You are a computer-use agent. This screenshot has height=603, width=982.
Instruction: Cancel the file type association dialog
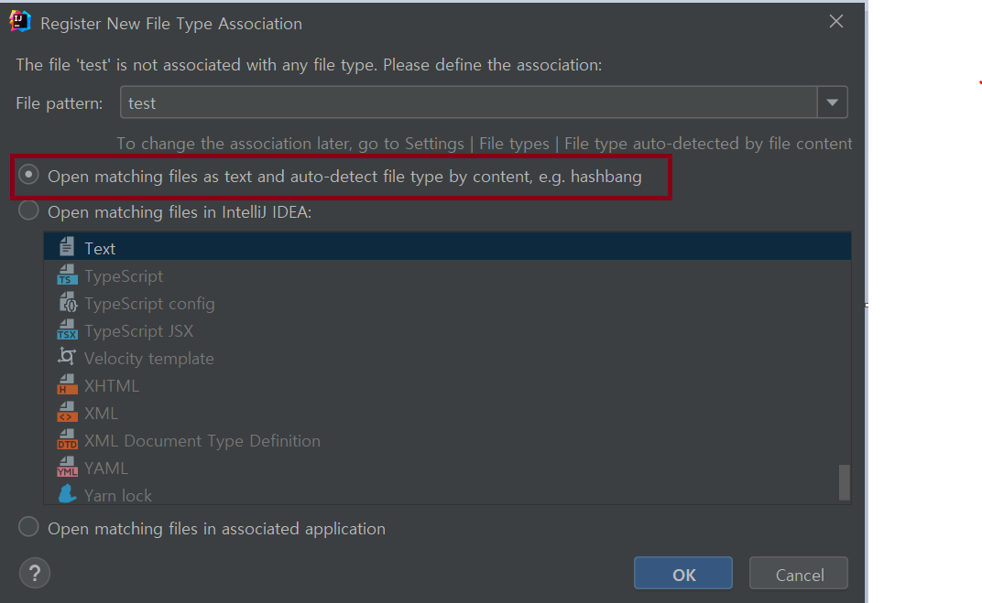pos(799,574)
